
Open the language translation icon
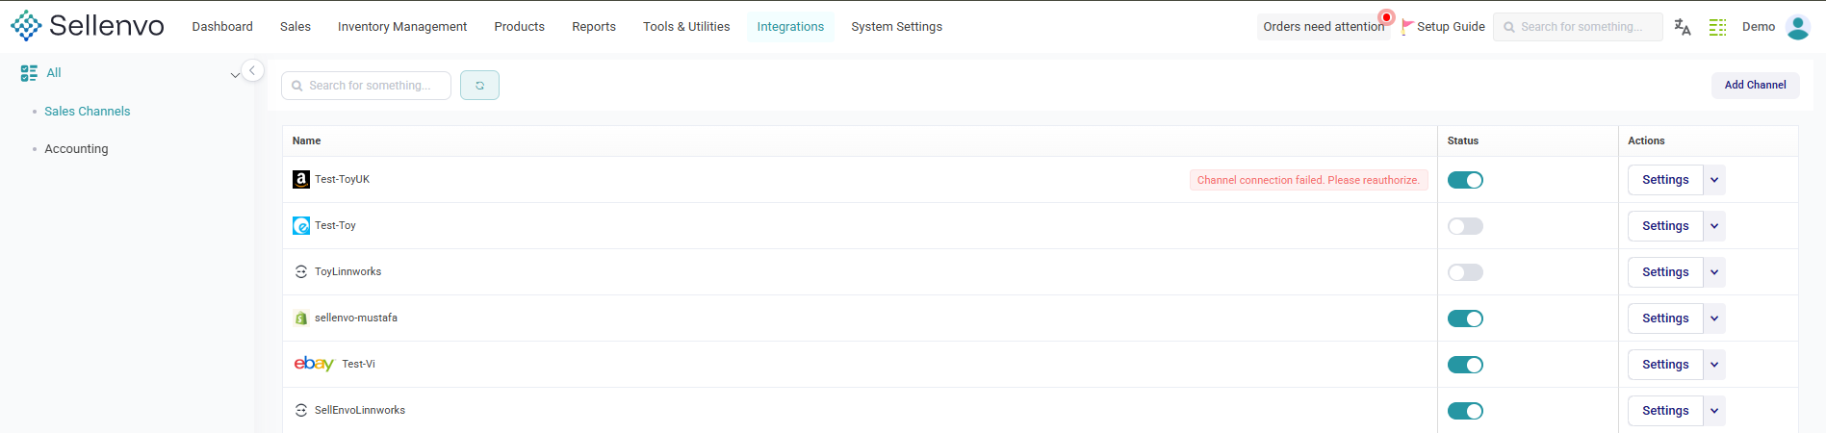tap(1683, 27)
